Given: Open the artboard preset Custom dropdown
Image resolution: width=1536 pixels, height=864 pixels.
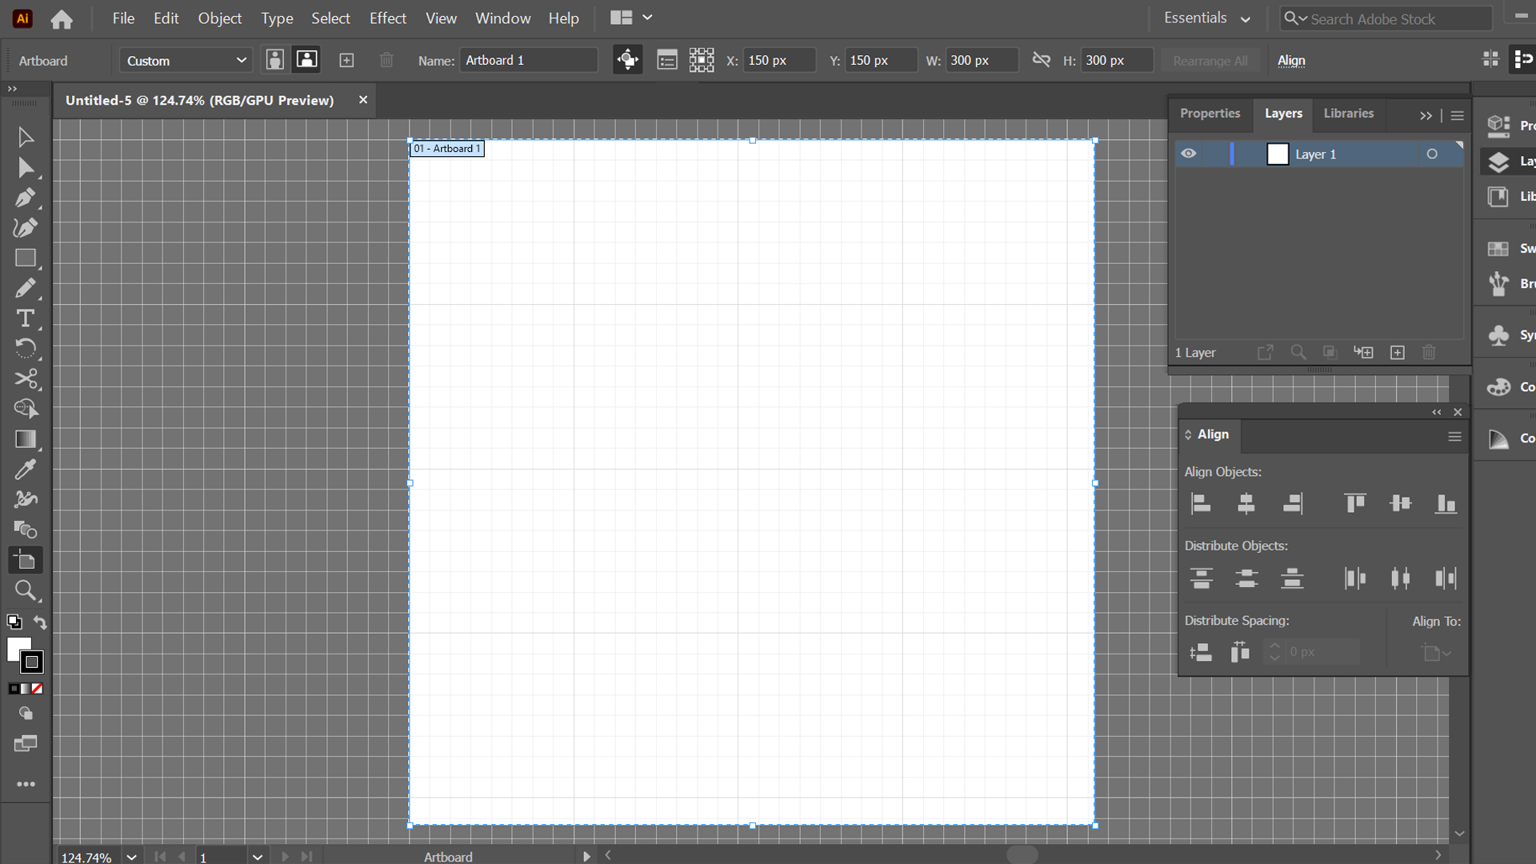Looking at the screenshot, I should [x=186, y=61].
